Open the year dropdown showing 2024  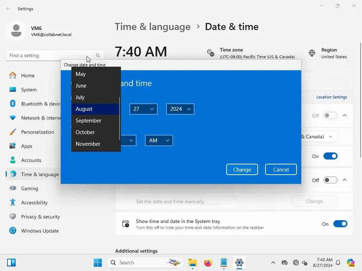[180, 109]
